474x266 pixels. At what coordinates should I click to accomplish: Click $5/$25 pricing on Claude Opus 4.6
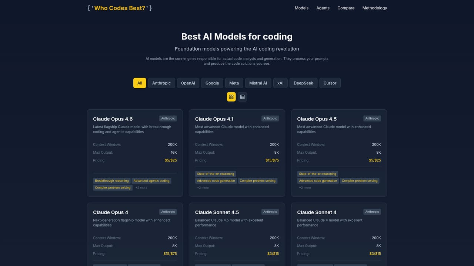pos(171,160)
